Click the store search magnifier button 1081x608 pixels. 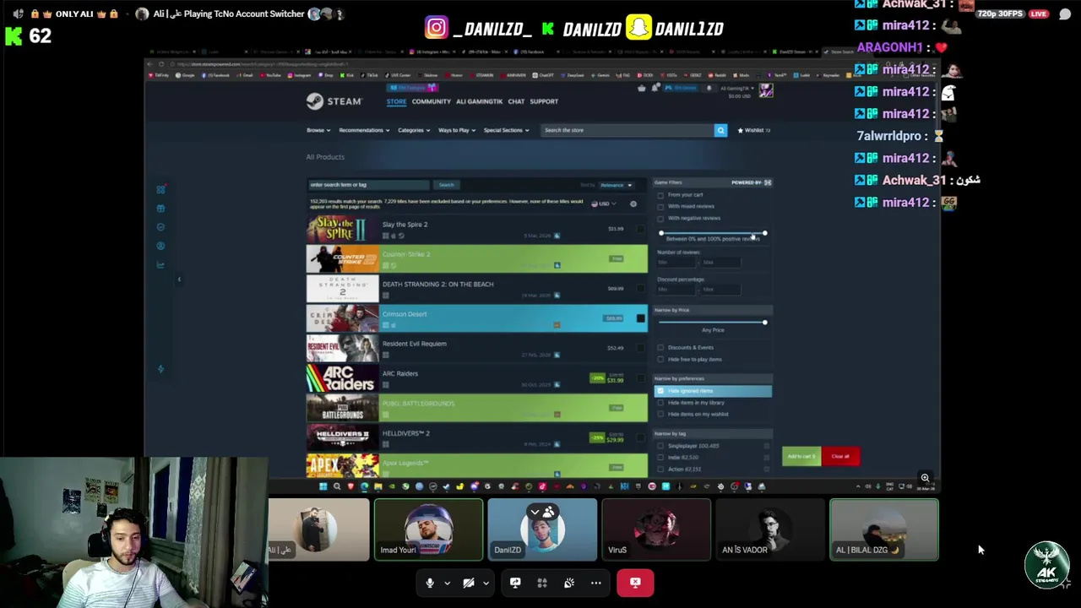pos(720,130)
